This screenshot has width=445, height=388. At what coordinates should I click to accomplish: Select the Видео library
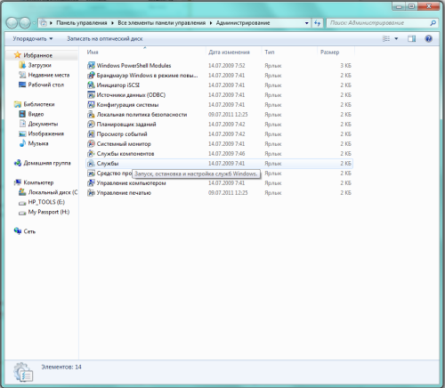tap(36, 114)
